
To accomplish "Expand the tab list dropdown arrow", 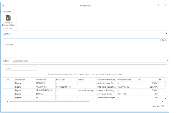I will pyautogui.click(x=167, y=61).
